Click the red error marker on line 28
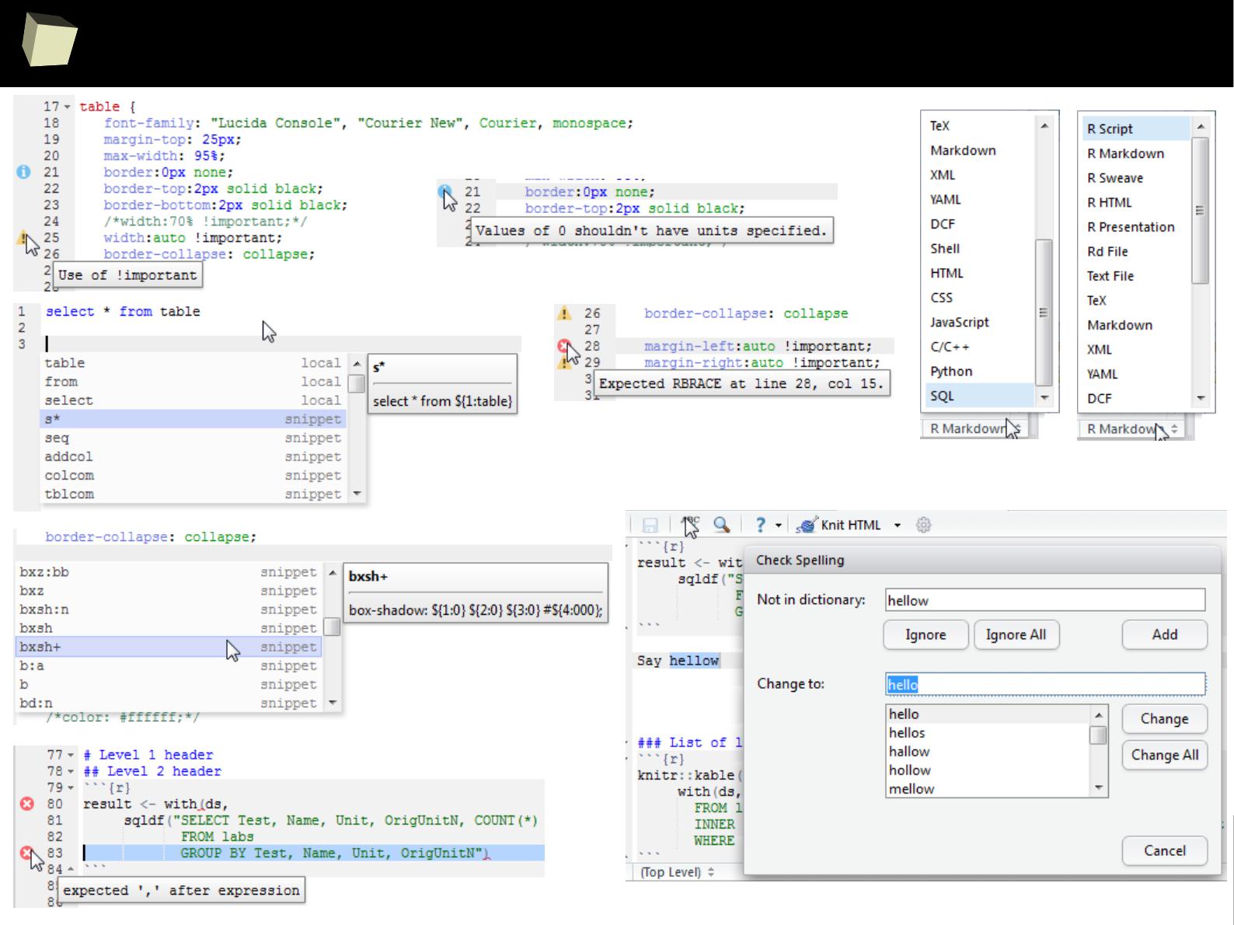The width and height of the screenshot is (1234, 925). tap(564, 346)
